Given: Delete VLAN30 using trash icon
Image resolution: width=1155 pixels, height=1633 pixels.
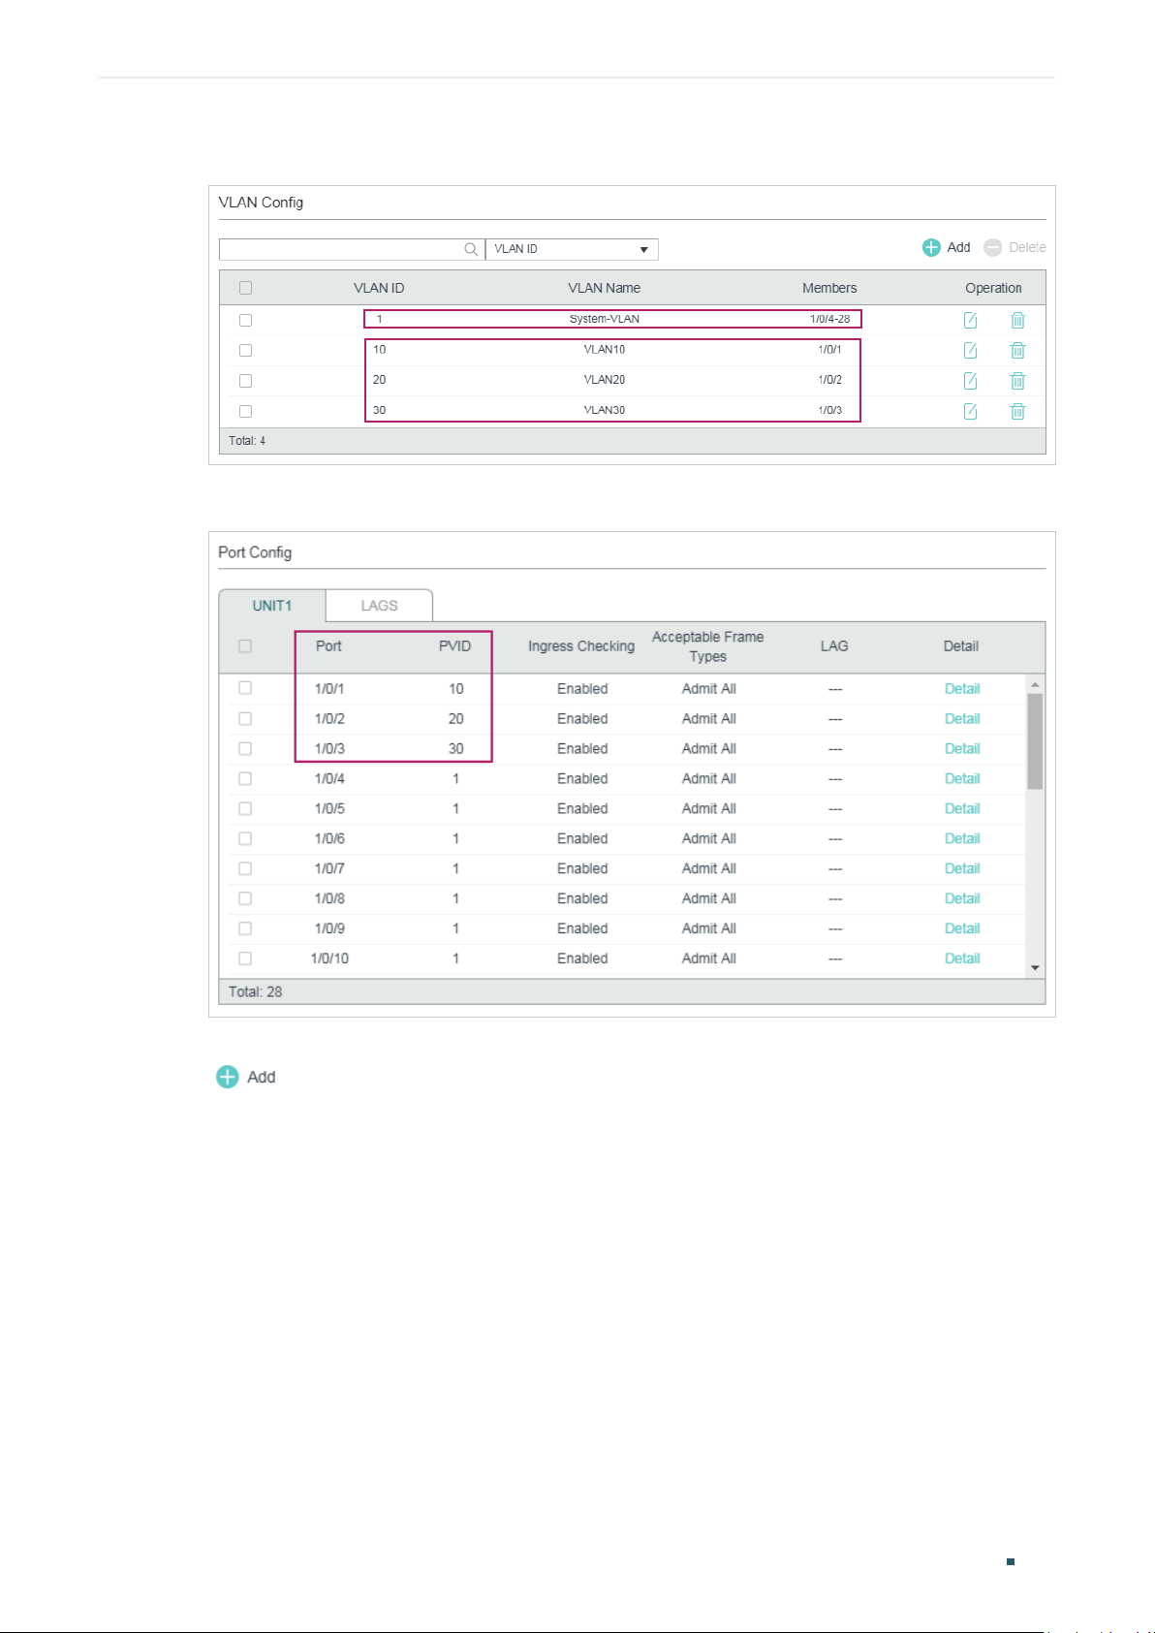Looking at the screenshot, I should click(x=1017, y=411).
